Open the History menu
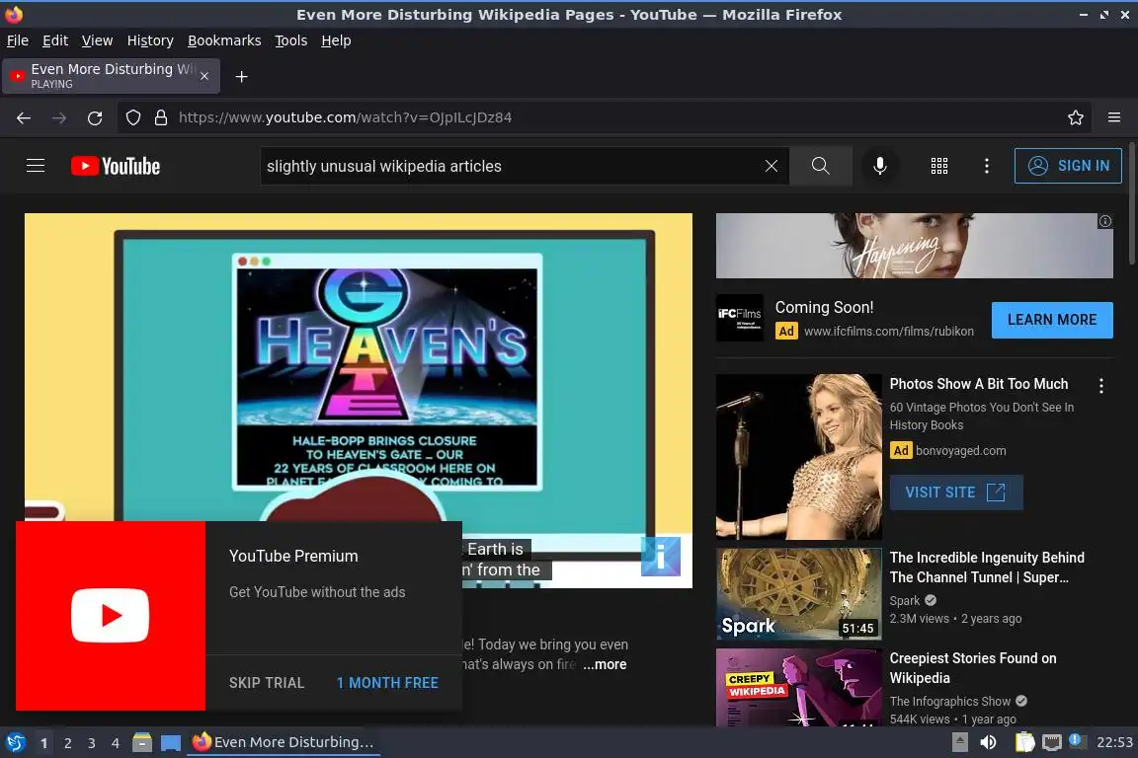Viewport: 1138px width, 758px height. tap(150, 40)
